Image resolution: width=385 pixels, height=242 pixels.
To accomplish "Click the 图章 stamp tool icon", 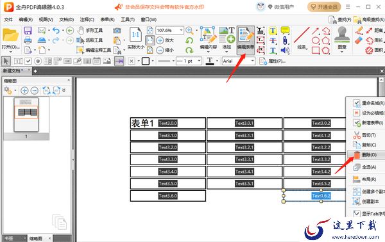I will click(342, 38).
